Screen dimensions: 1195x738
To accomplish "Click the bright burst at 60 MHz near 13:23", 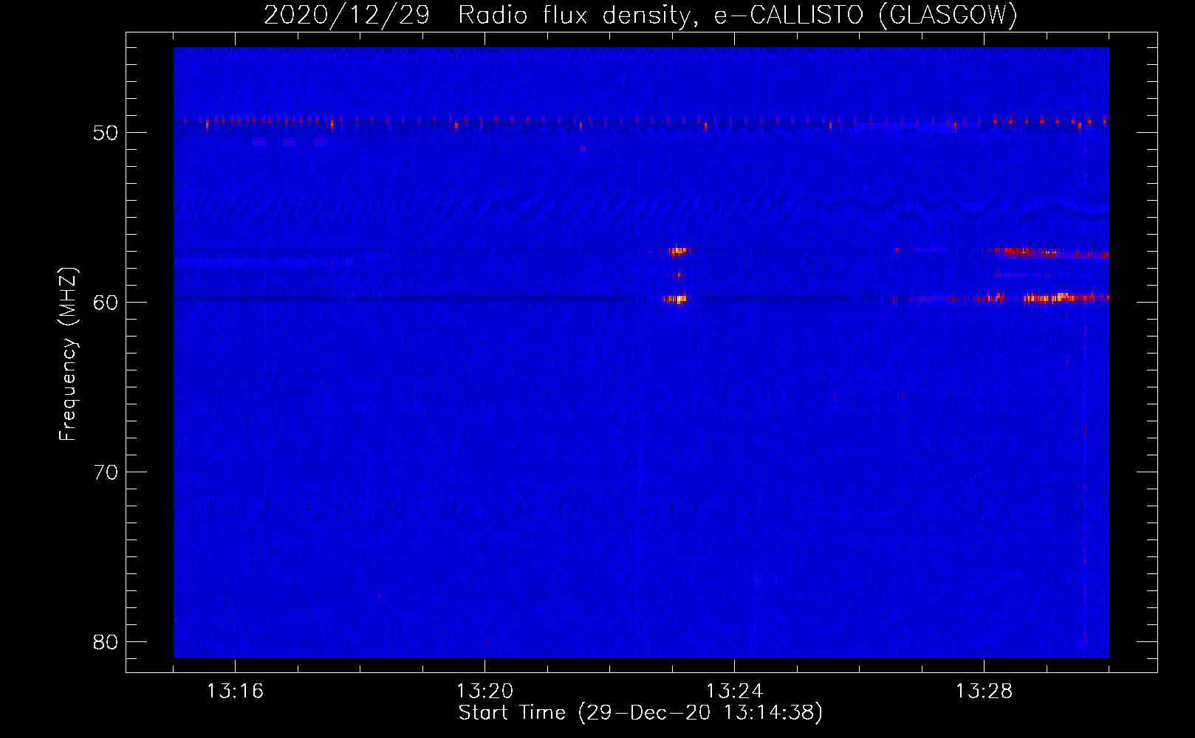I will click(x=675, y=299).
